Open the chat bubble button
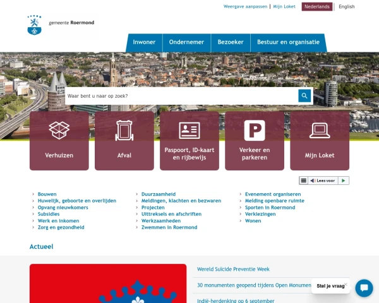 364,288
